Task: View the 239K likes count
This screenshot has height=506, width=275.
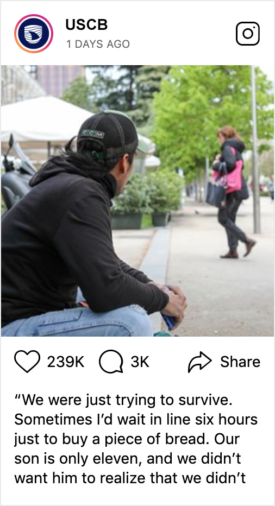Action: (x=66, y=362)
